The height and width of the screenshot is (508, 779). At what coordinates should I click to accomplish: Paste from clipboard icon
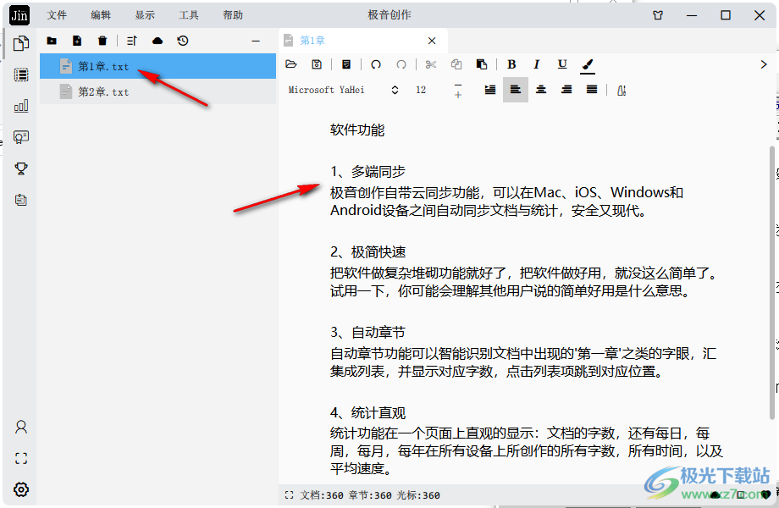pos(482,64)
